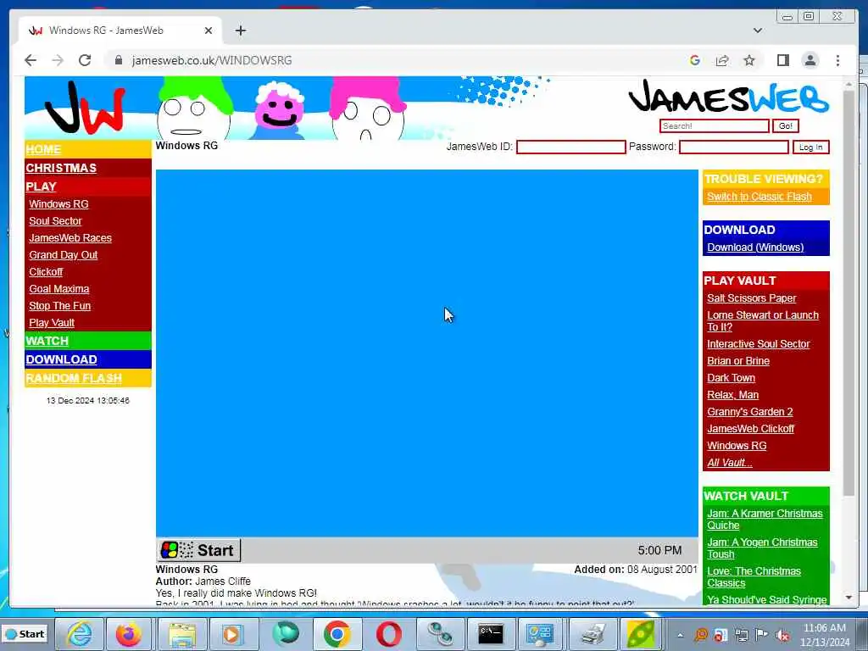Open the Play Vault link in left menu
This screenshot has height=651, width=868.
point(52,323)
